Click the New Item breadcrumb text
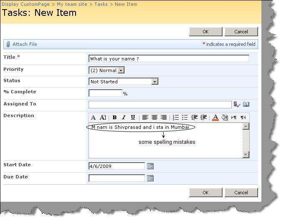This screenshot has width=281, height=218. point(126,4)
